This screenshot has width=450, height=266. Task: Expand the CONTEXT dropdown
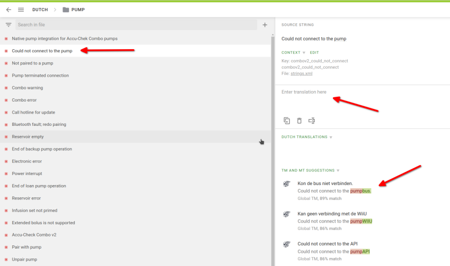pos(293,53)
